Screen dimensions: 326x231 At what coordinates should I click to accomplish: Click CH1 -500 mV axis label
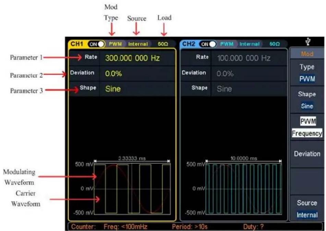(83, 213)
